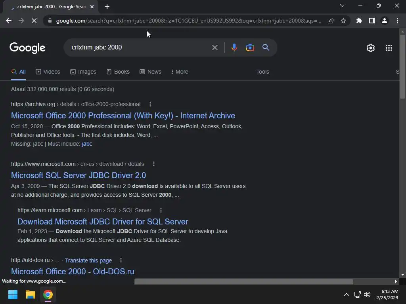Open options for archive.org result
Viewport: 406px width, 304px height.
150,104
